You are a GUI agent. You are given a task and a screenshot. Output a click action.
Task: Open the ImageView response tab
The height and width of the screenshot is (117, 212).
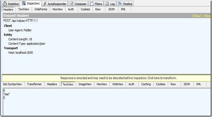[85, 84]
